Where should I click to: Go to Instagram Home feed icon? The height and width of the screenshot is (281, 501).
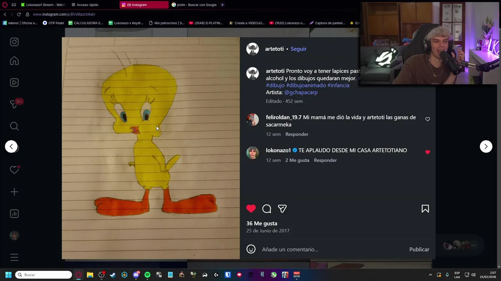pyautogui.click(x=14, y=61)
